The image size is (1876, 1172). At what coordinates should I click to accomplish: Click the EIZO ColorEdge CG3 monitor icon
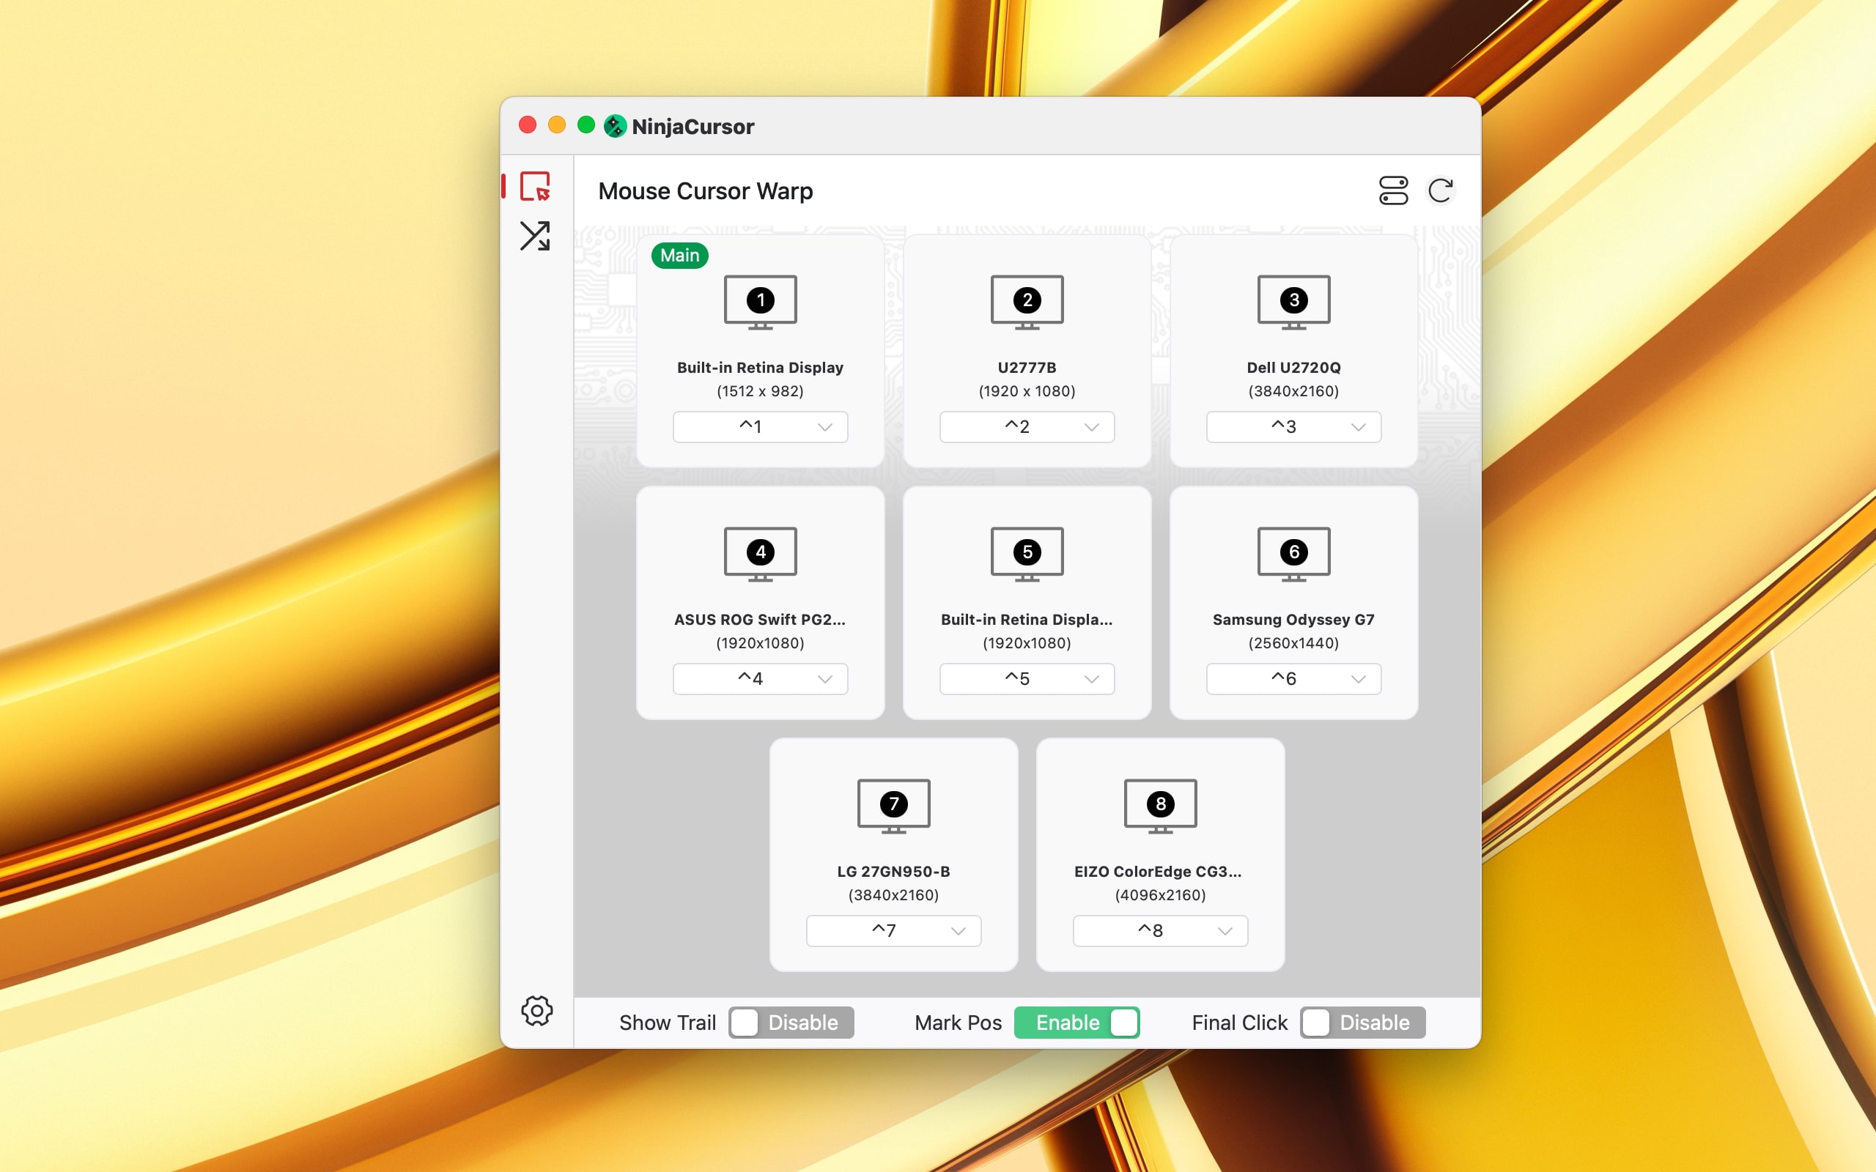[x=1160, y=806]
